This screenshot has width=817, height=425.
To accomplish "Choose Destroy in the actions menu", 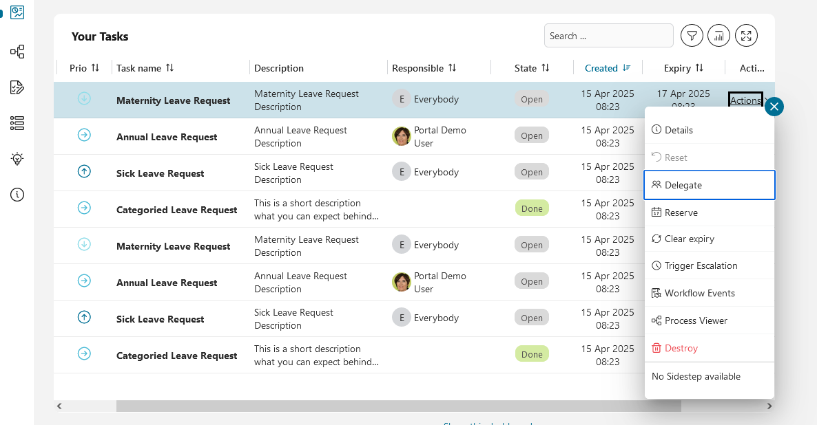I will (x=681, y=348).
